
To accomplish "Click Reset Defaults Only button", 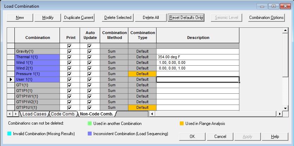I will (186, 18).
